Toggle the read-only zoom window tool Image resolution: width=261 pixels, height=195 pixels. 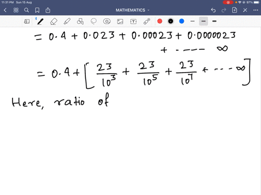(27, 22)
